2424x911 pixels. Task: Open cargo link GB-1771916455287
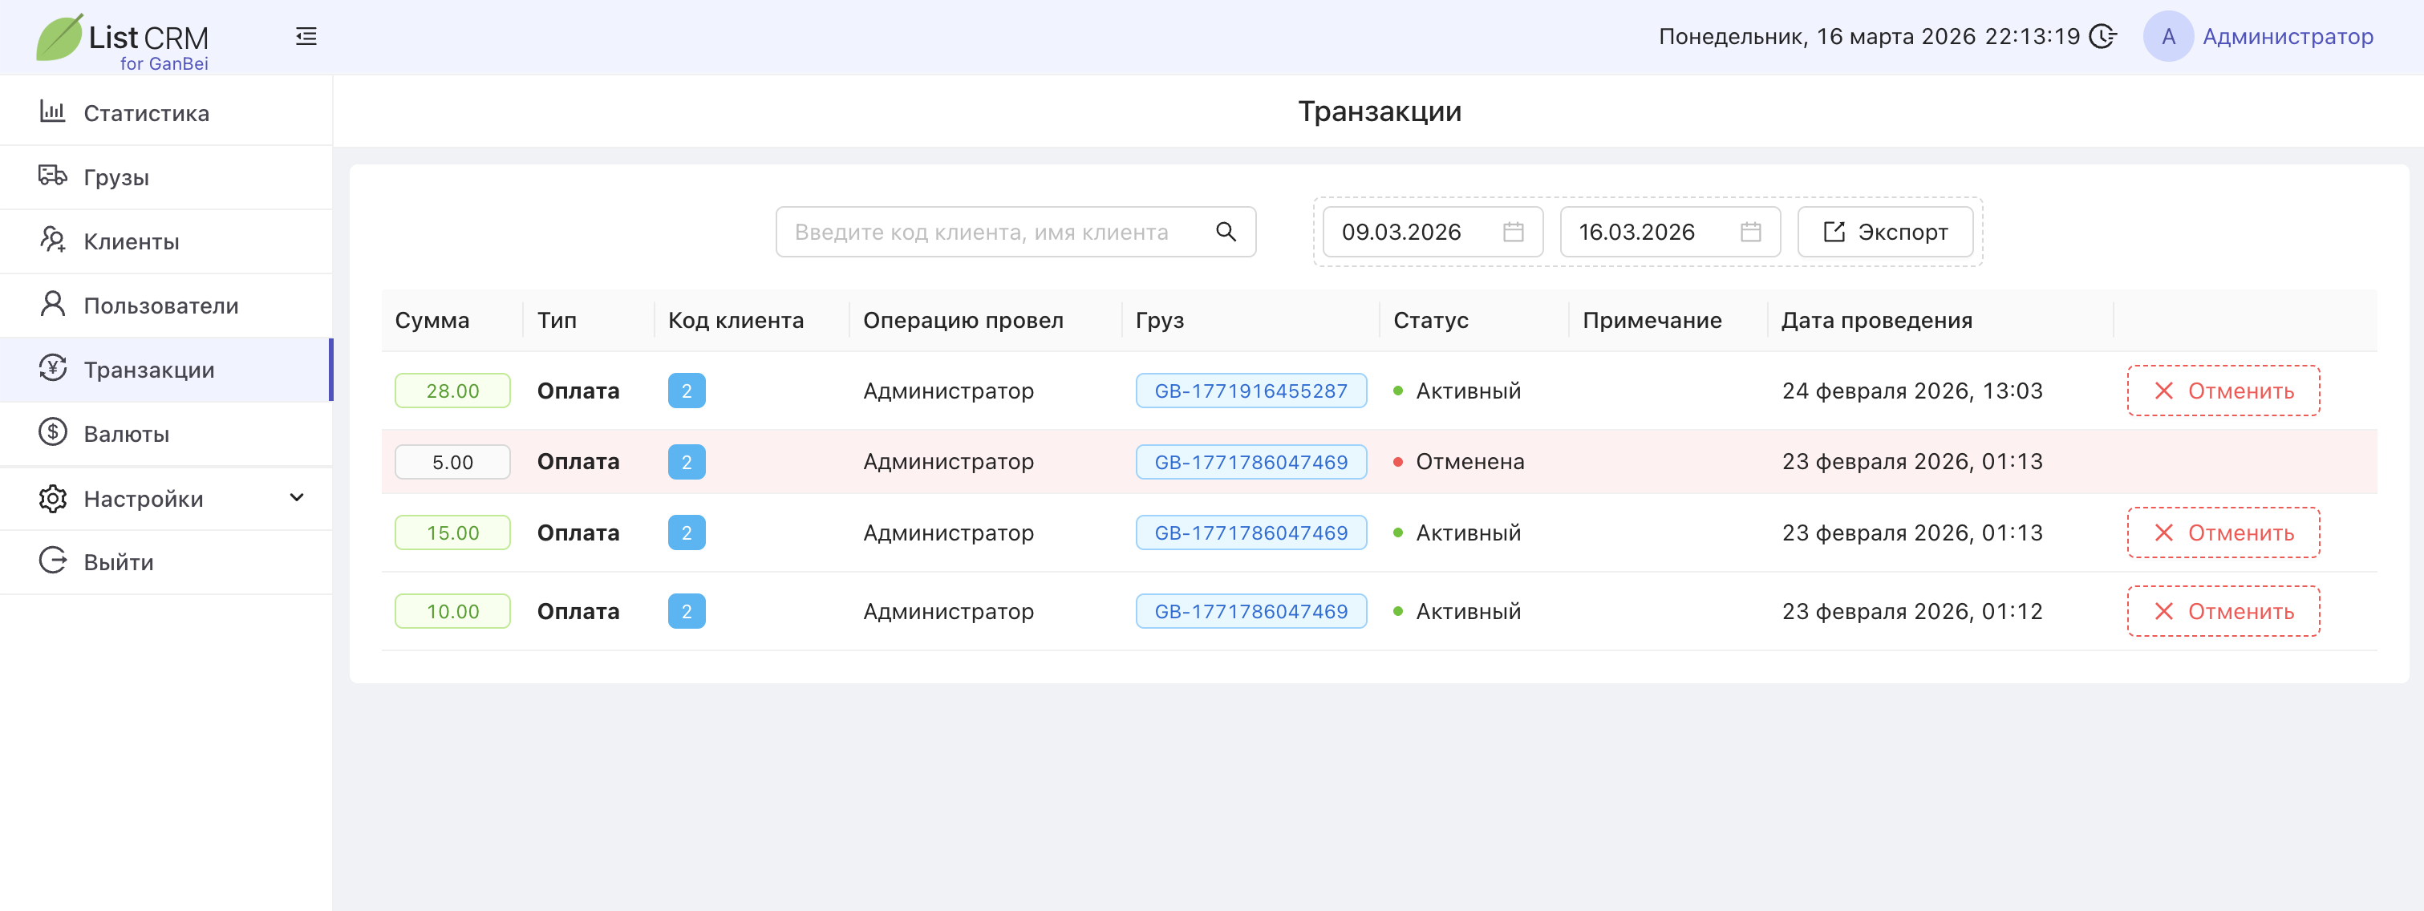pos(1250,391)
